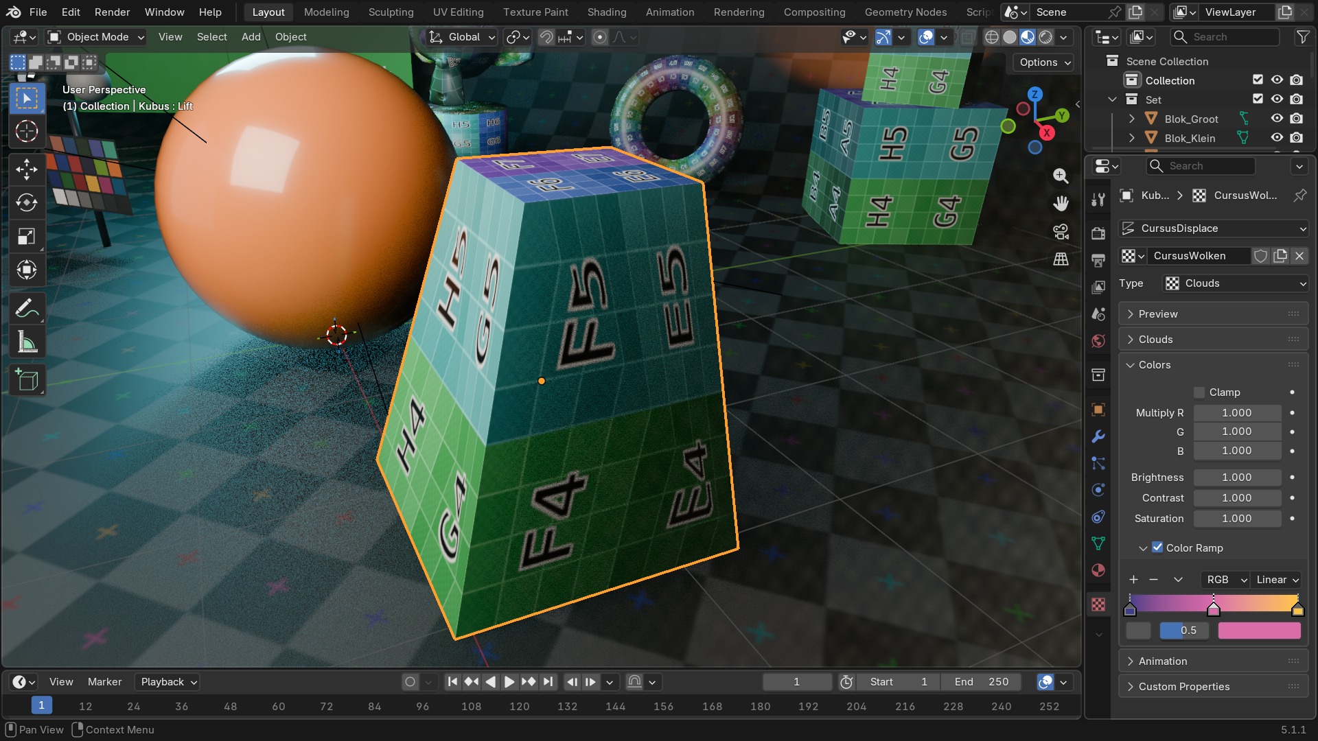This screenshot has height=741, width=1318.
Task: Select the Rotate tool
Action: coord(27,202)
